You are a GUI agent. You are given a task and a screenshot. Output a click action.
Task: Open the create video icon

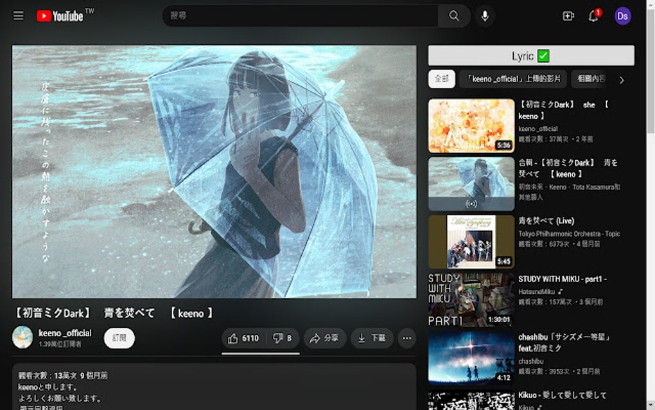(568, 16)
